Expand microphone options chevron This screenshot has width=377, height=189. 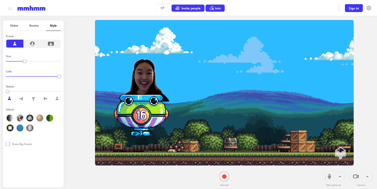(340, 177)
